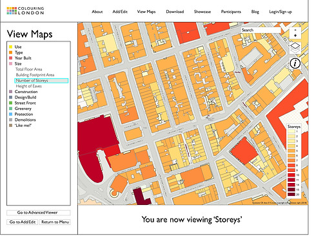Click the orange Type category square
The image size is (314, 236).
point(10,52)
